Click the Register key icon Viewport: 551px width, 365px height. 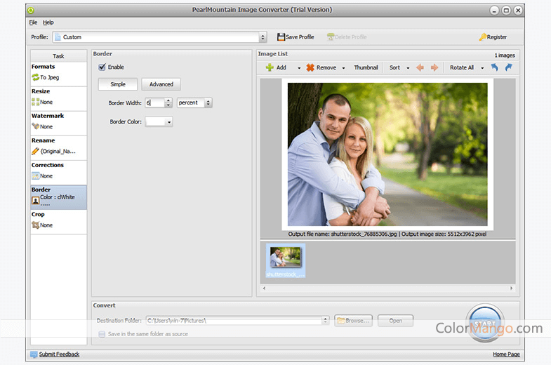click(x=482, y=37)
